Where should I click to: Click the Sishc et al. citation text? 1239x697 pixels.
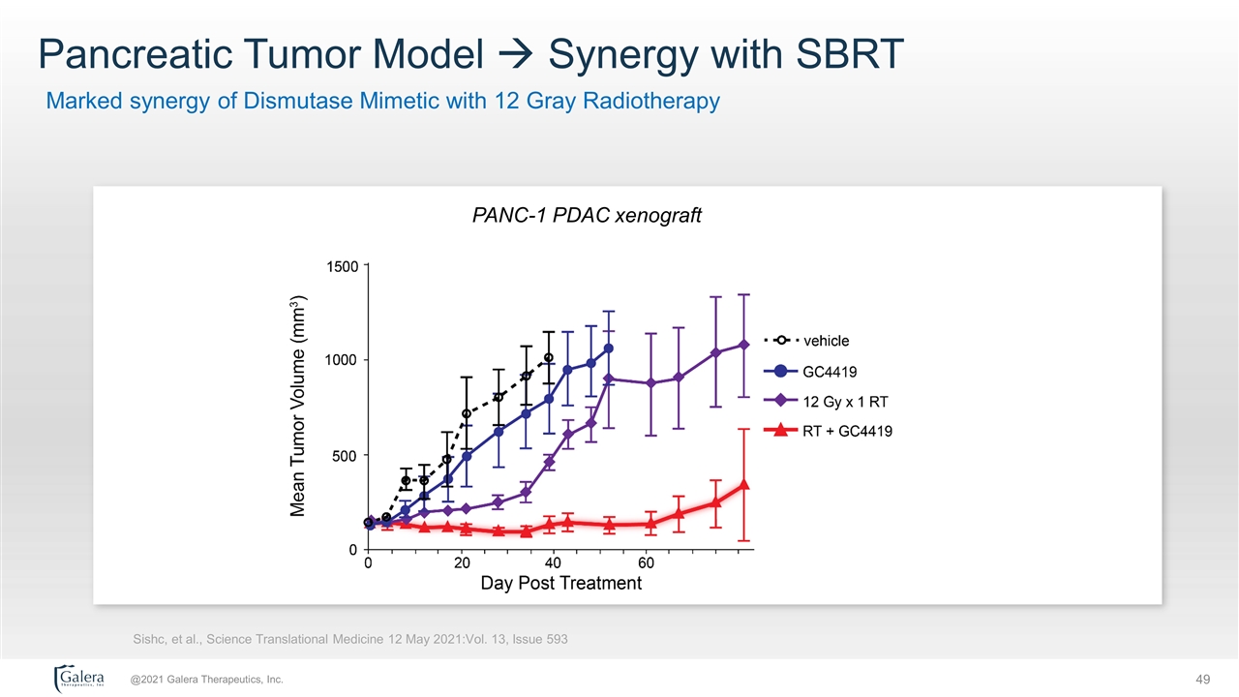tap(349, 639)
